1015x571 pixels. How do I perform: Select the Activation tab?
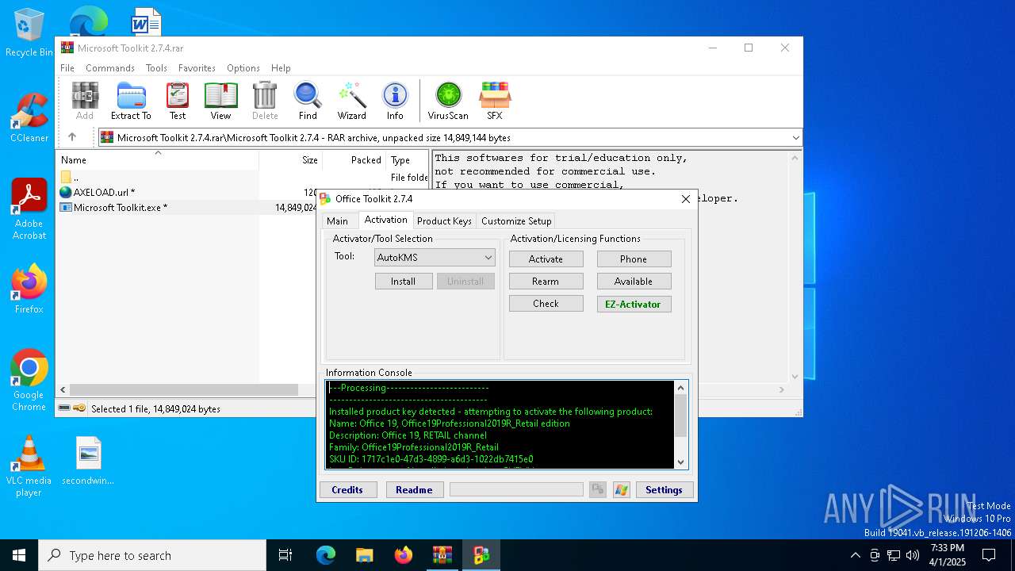(x=385, y=220)
